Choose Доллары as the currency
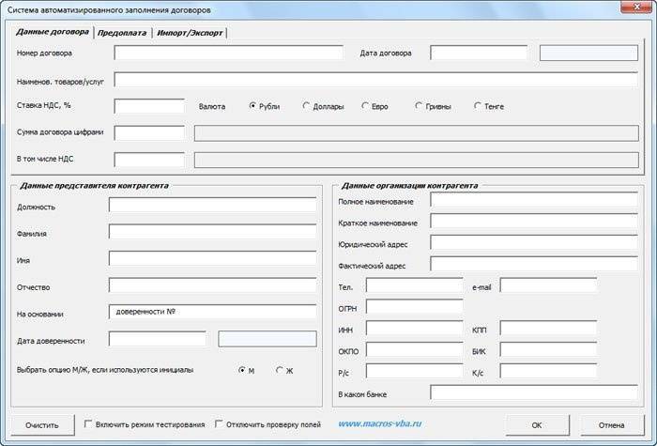The height and width of the screenshot is (446, 657). (x=307, y=106)
